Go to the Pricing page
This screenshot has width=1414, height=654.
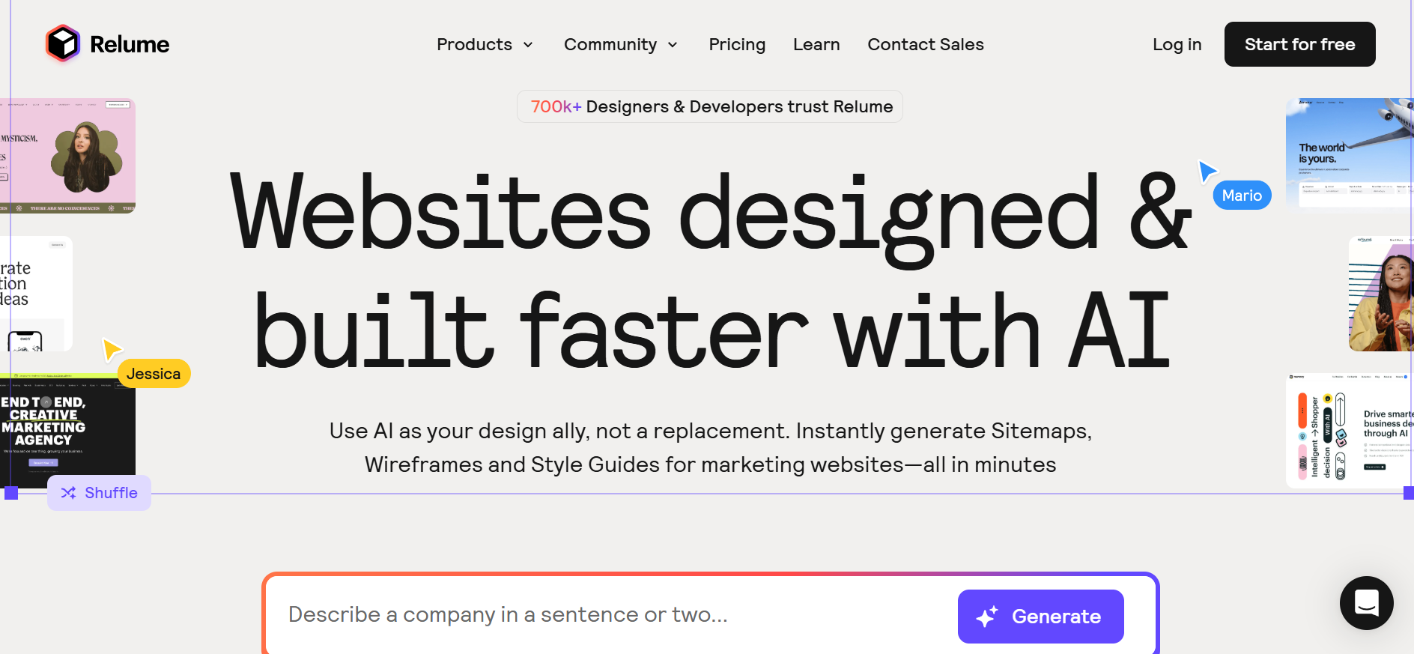737,44
